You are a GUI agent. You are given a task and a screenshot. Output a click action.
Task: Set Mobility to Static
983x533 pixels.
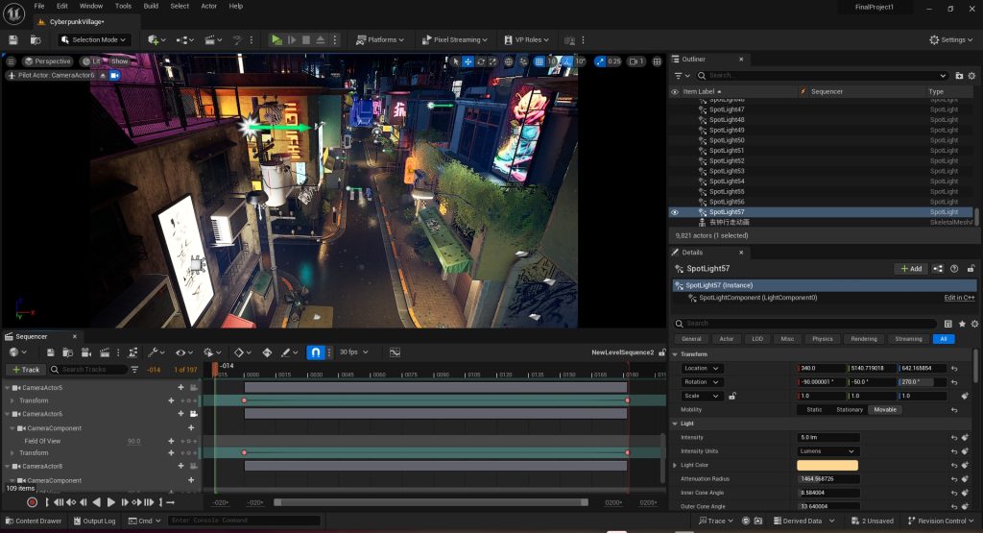click(x=814, y=409)
